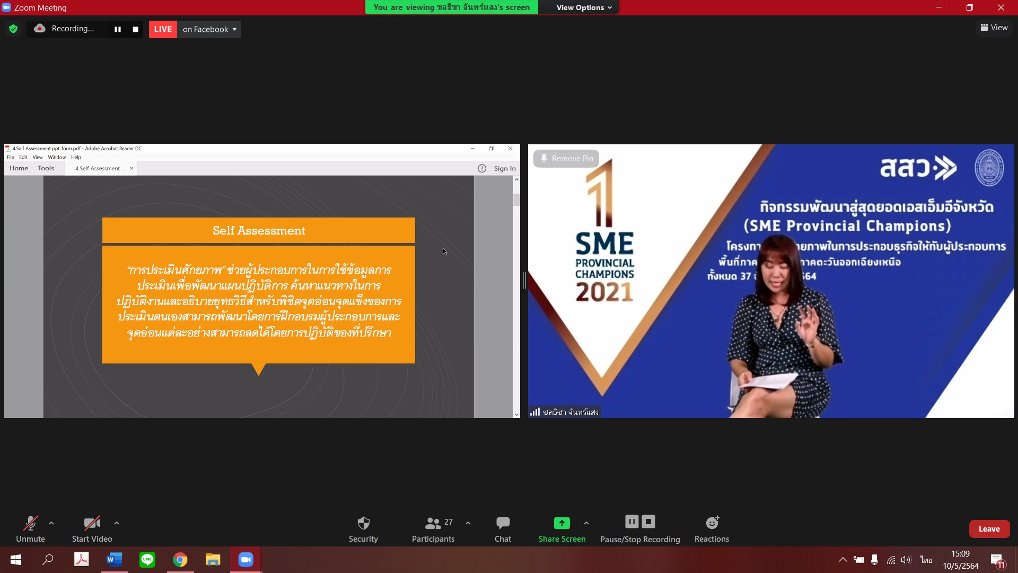The image size is (1018, 573).
Task: Switch layout using the View button
Action: (x=994, y=28)
